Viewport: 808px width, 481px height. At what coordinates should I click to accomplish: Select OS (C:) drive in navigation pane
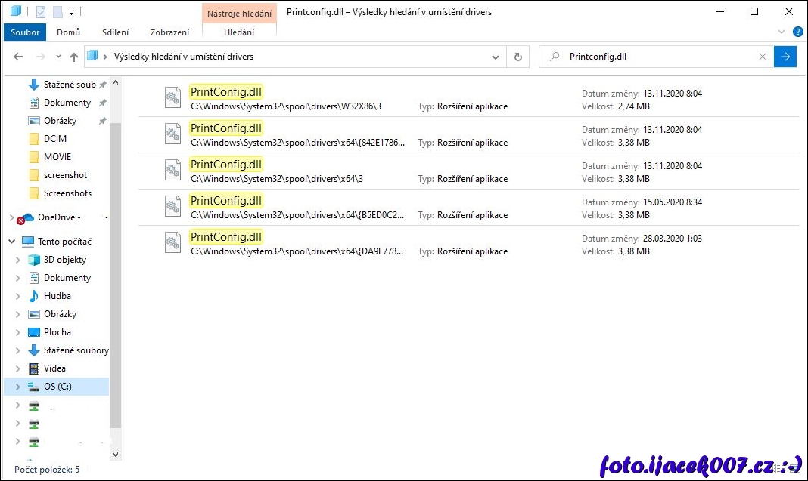click(x=57, y=387)
